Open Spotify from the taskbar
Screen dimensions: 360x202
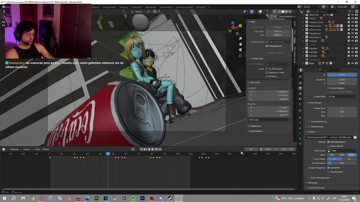pyautogui.click(x=133, y=198)
